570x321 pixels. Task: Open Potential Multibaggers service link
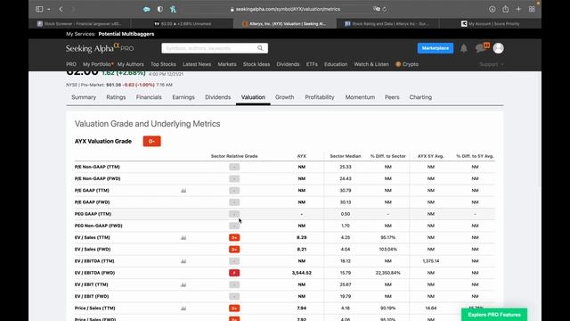click(126, 34)
